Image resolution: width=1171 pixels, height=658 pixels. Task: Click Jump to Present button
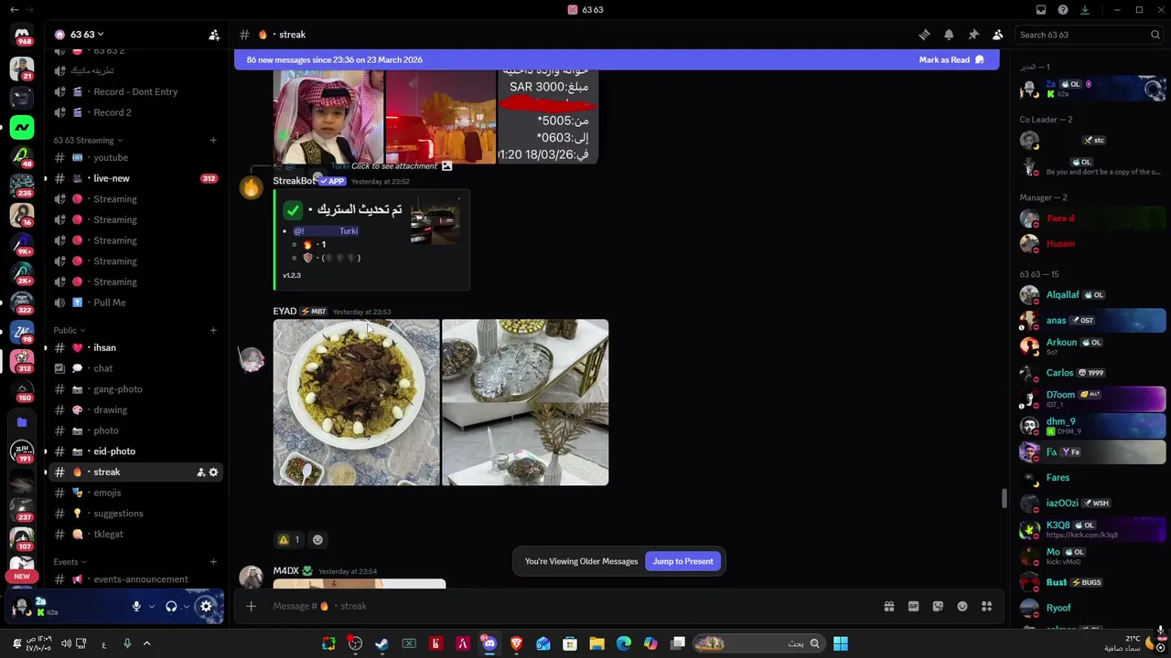click(x=682, y=561)
